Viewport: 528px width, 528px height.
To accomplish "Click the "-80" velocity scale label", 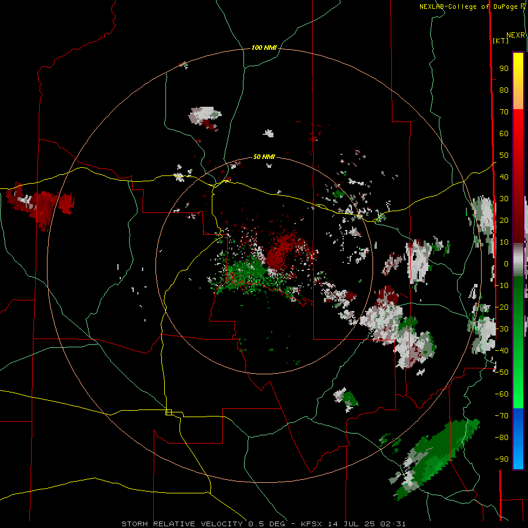I will [x=502, y=438].
